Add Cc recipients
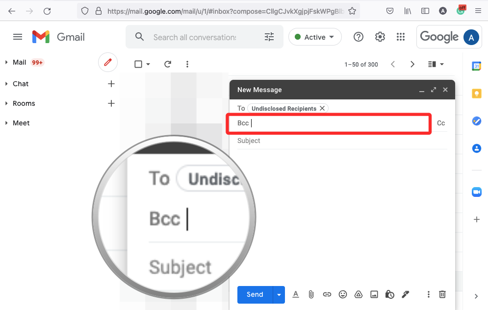488x310 pixels. tap(440, 123)
